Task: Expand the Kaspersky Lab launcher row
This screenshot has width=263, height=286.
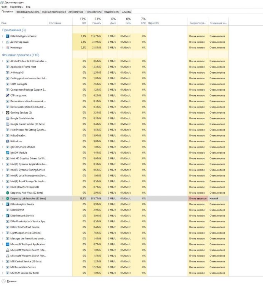Action: pos(3,198)
